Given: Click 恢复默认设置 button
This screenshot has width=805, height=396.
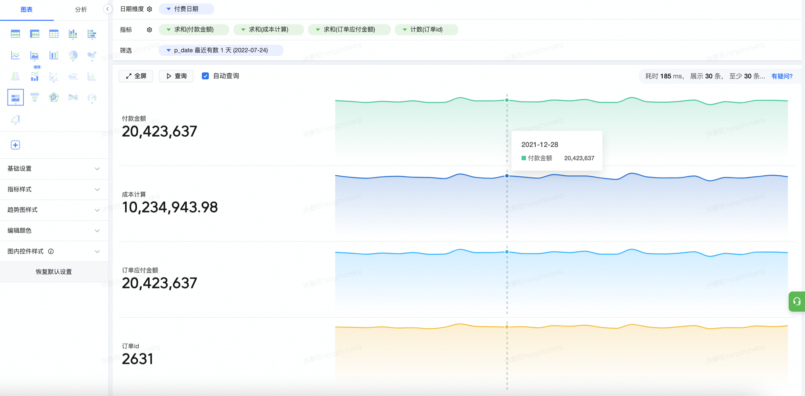Looking at the screenshot, I should coord(54,272).
